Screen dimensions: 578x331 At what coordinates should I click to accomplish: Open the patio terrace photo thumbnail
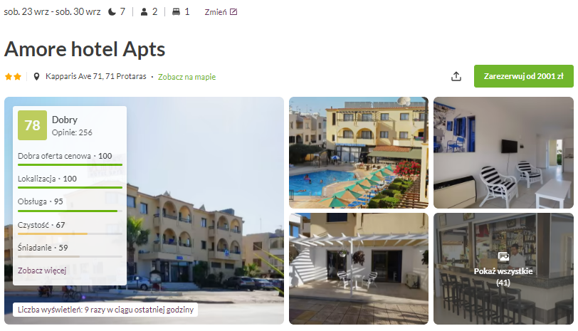coord(359,268)
